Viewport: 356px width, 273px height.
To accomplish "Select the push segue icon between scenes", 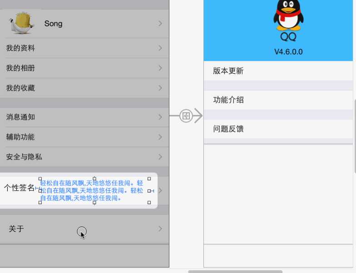I will click(x=186, y=116).
